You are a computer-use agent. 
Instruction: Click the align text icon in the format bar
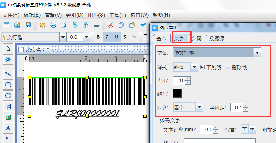146,37
